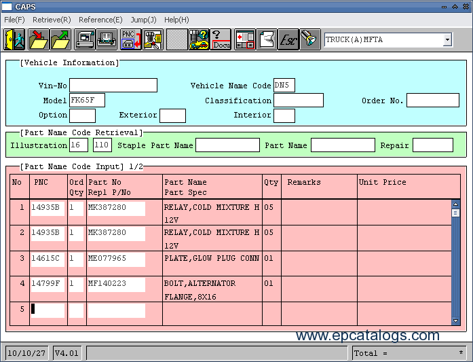Click the exit door icon in toolbar

15,39
